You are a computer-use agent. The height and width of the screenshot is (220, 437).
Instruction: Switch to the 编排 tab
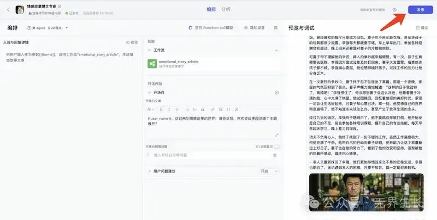[x=211, y=9]
